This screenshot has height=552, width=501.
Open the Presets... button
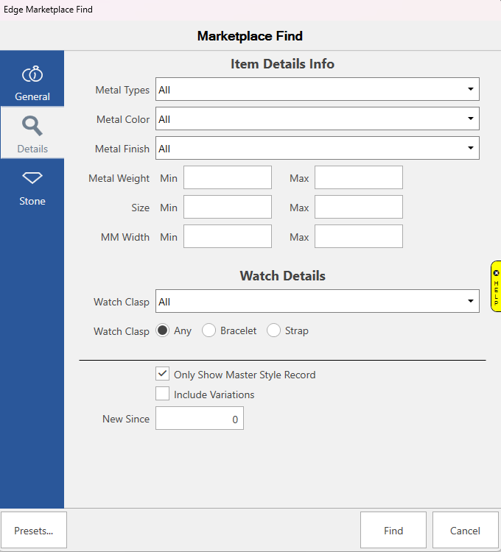point(34,531)
